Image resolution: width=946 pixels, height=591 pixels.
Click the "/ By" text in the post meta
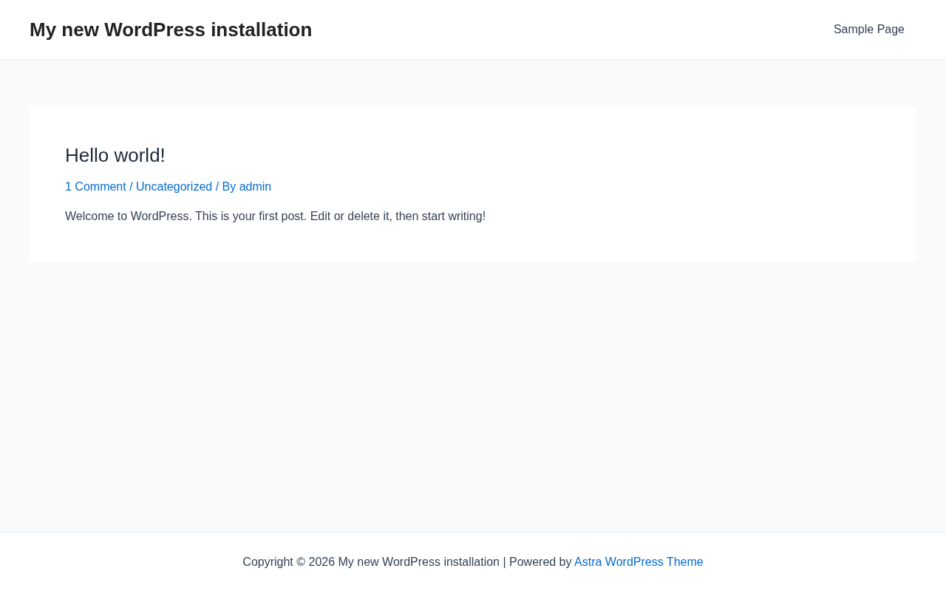click(226, 187)
